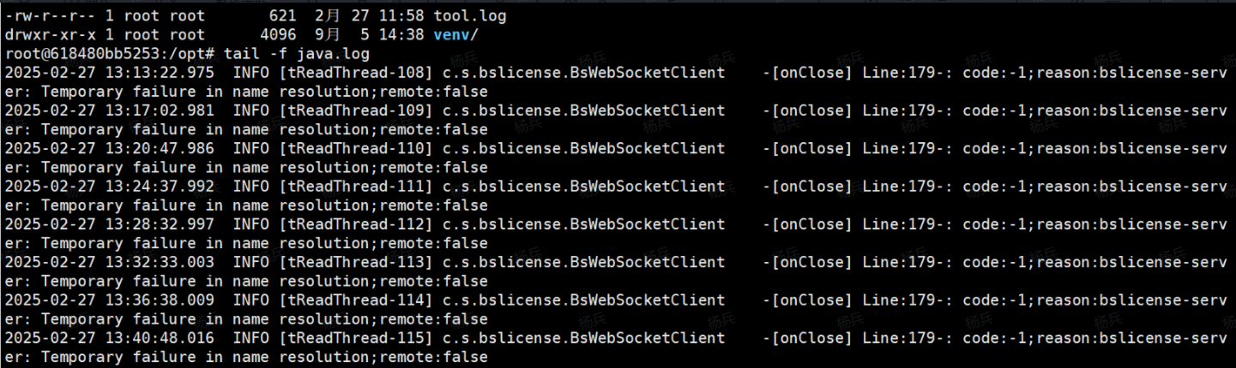Click the root@618480bb5253 shell prompt
The image size is (1236, 368).
95,54
